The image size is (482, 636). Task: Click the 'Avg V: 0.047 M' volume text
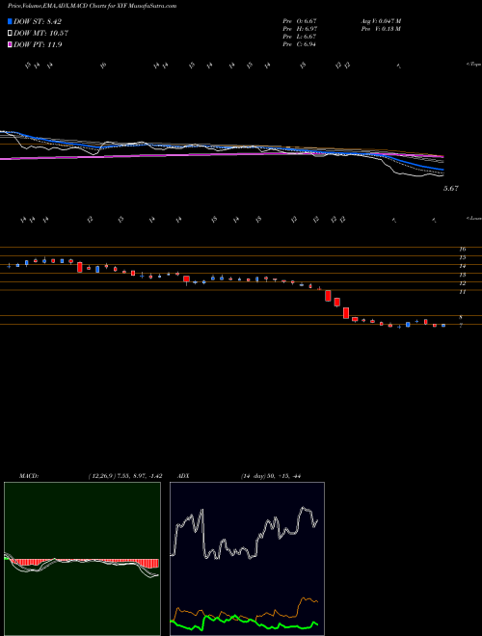point(382,21)
